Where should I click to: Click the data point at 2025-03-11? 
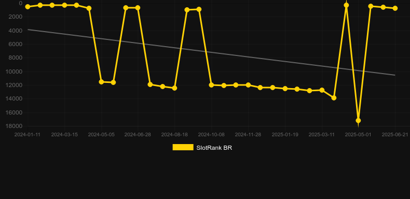coord(322,90)
